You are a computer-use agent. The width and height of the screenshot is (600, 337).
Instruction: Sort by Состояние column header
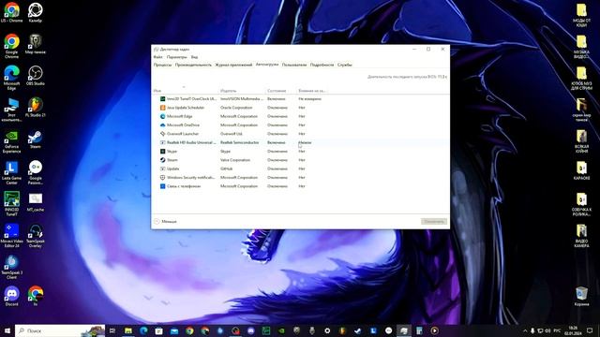coord(281,91)
